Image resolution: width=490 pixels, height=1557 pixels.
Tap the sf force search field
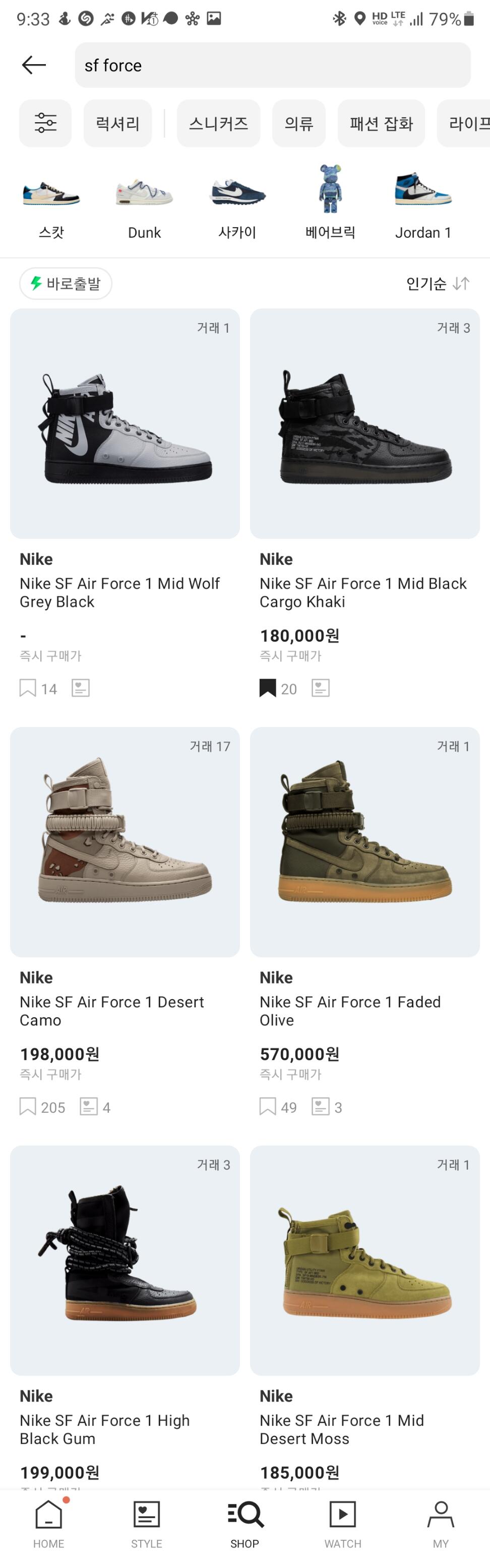(272, 65)
